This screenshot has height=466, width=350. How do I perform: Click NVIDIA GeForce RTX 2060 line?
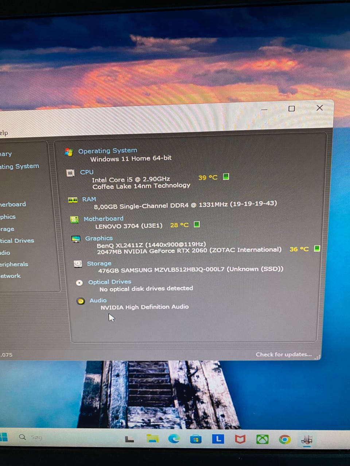click(x=189, y=250)
